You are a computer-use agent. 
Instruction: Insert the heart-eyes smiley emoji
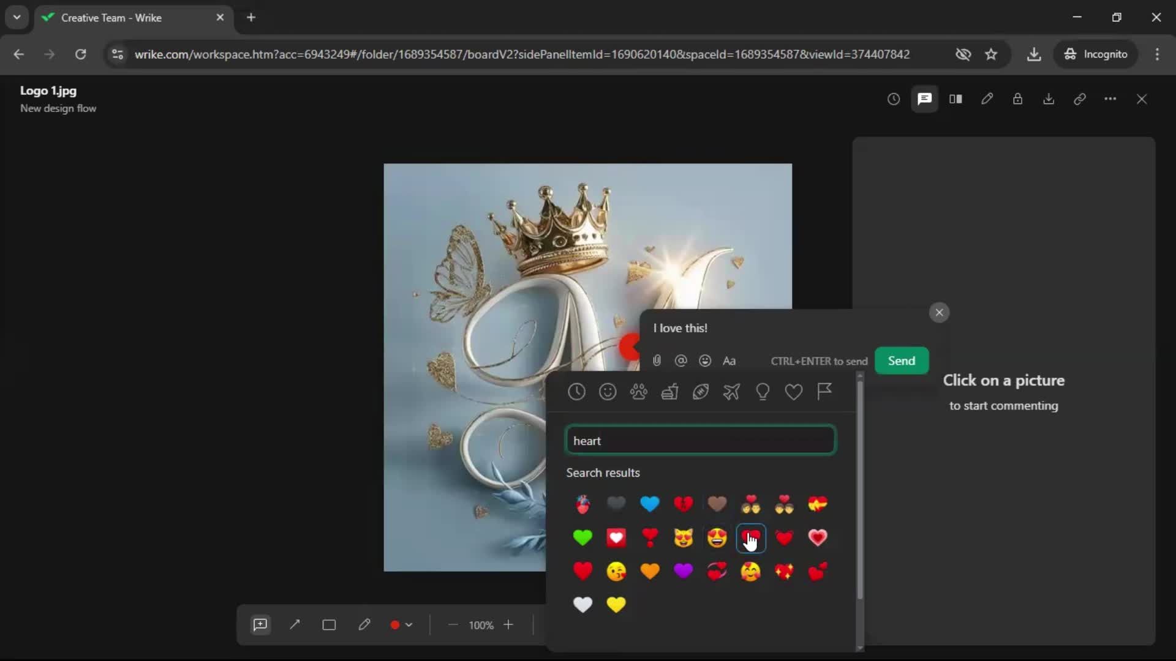[717, 538]
